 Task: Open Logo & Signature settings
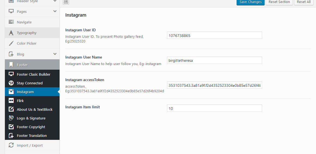point(32,118)
